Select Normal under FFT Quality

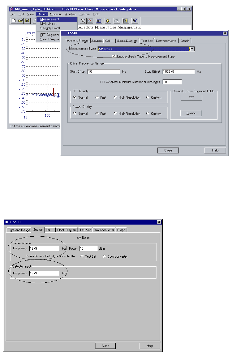pyautogui.click(x=75, y=97)
